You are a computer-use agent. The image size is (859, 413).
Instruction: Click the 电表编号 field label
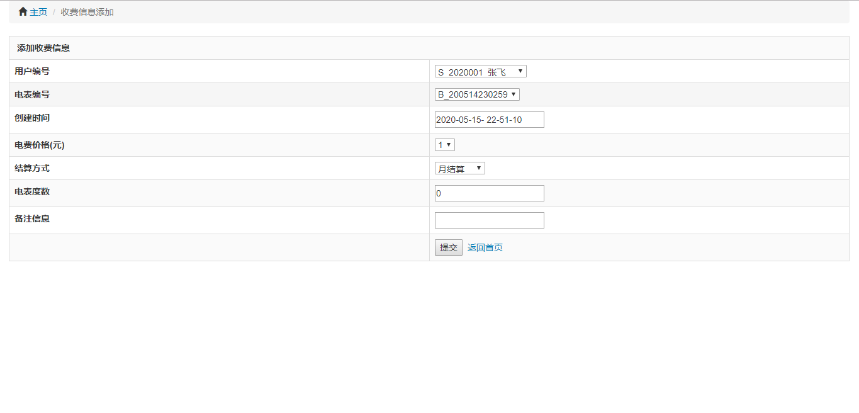[x=32, y=94]
